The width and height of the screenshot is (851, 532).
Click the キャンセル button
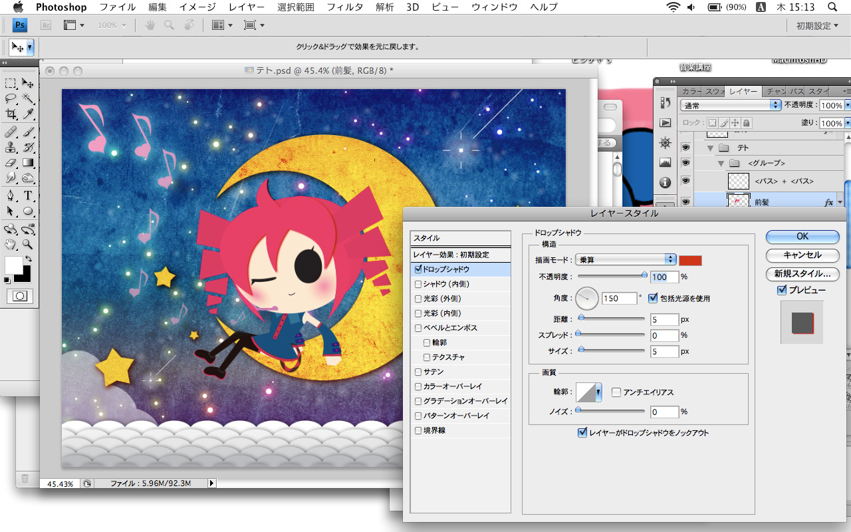coord(802,255)
